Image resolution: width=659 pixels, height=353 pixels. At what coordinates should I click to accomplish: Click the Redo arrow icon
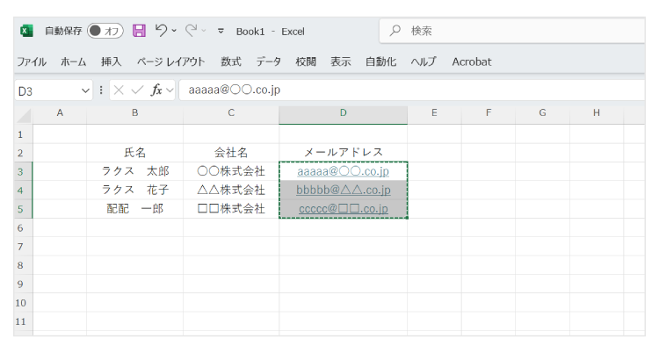point(192,30)
